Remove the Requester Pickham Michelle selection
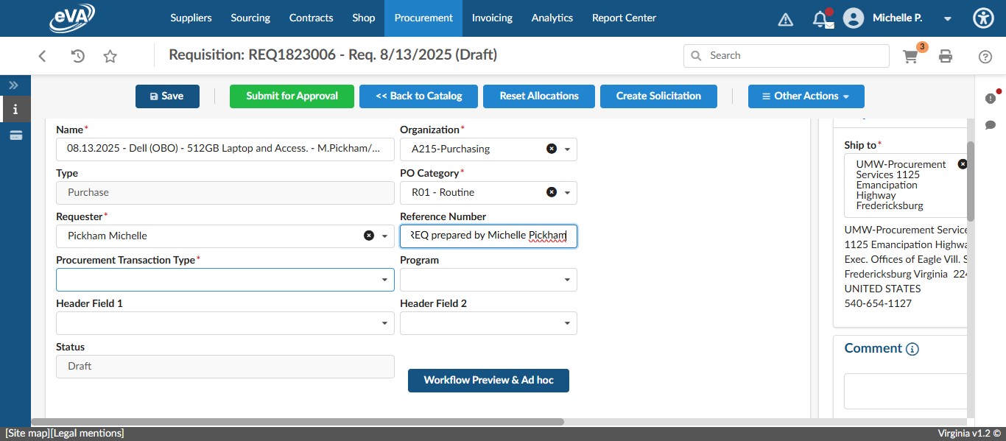1006x441 pixels. click(368, 236)
